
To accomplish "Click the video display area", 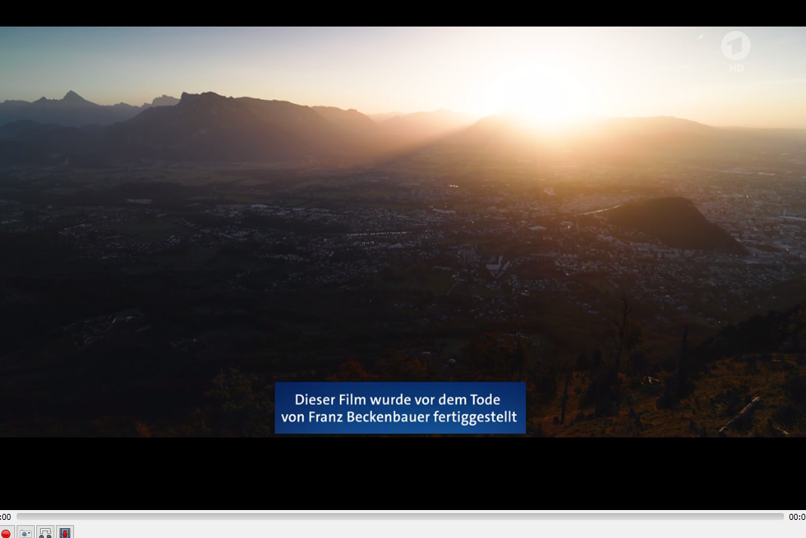I will click(x=403, y=255).
